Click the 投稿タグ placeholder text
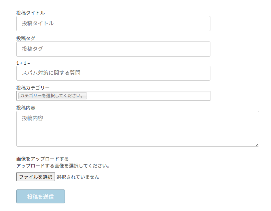Image resolution: width=271 pixels, height=211 pixels. (x=33, y=49)
